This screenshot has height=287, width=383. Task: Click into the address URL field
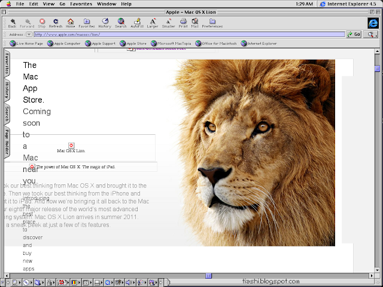189,35
